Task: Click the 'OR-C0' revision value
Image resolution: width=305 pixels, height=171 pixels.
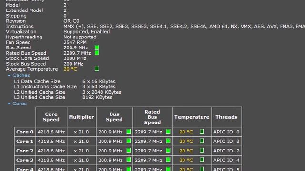Action: click(71, 21)
